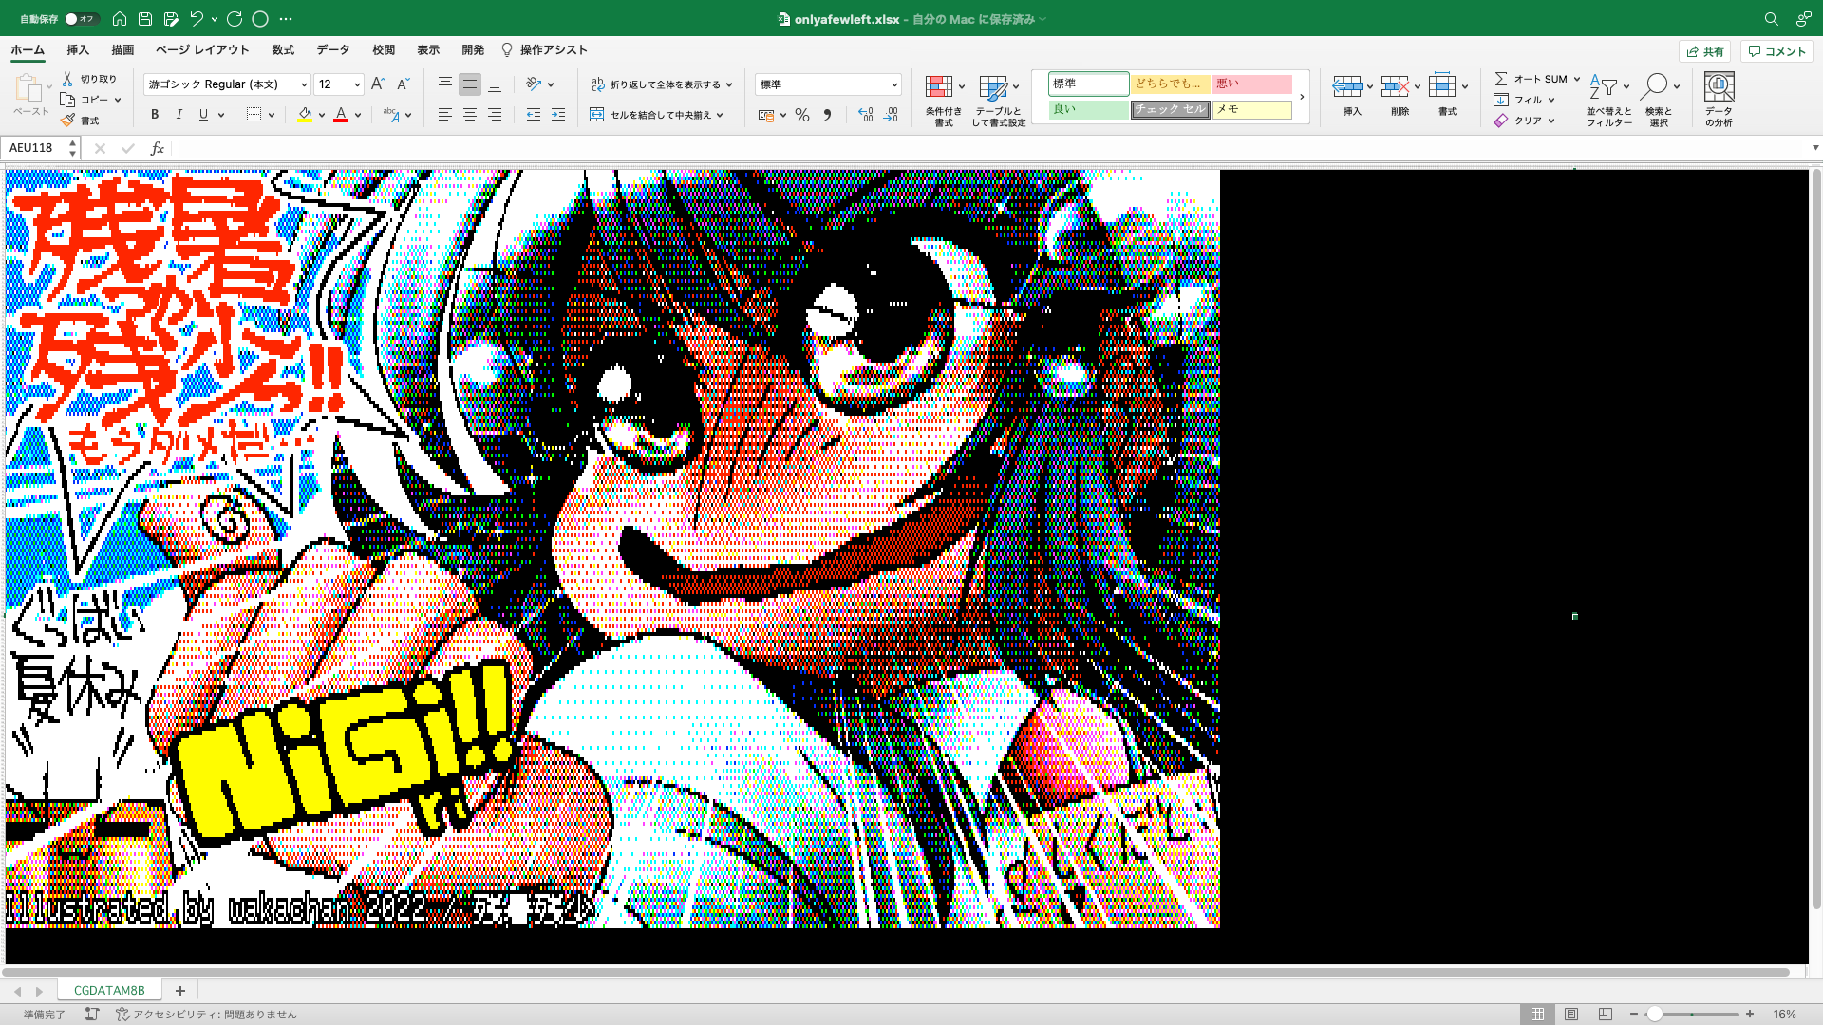Apply the Good green cell style
This screenshot has height=1025, width=1823.
pos(1088,109)
